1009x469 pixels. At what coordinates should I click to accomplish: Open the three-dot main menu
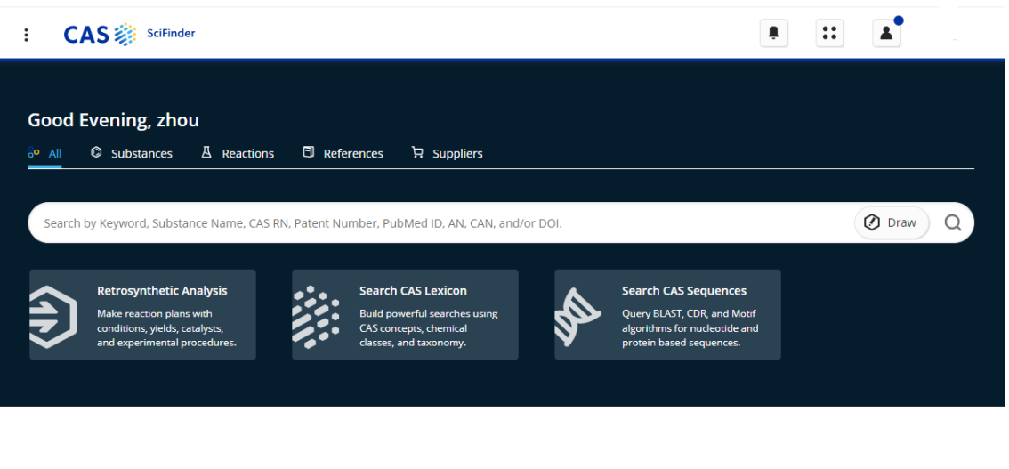pyautogui.click(x=27, y=35)
